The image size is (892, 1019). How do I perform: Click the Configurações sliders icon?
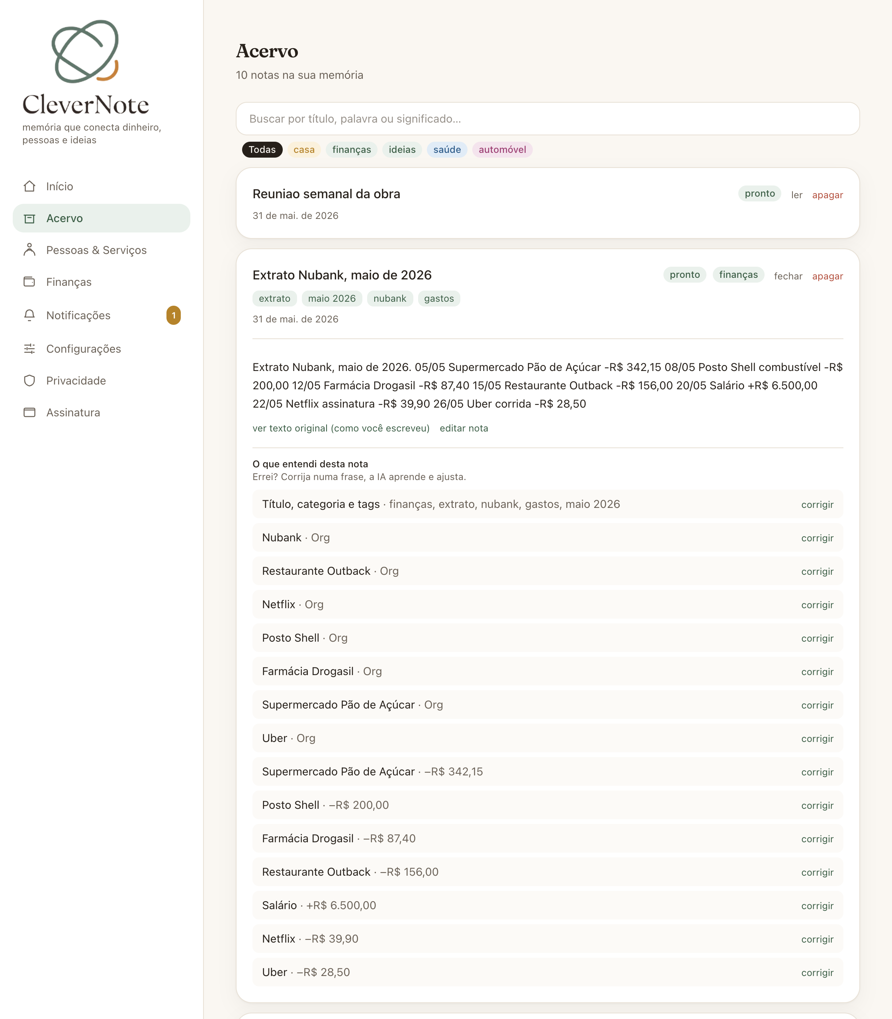(29, 348)
